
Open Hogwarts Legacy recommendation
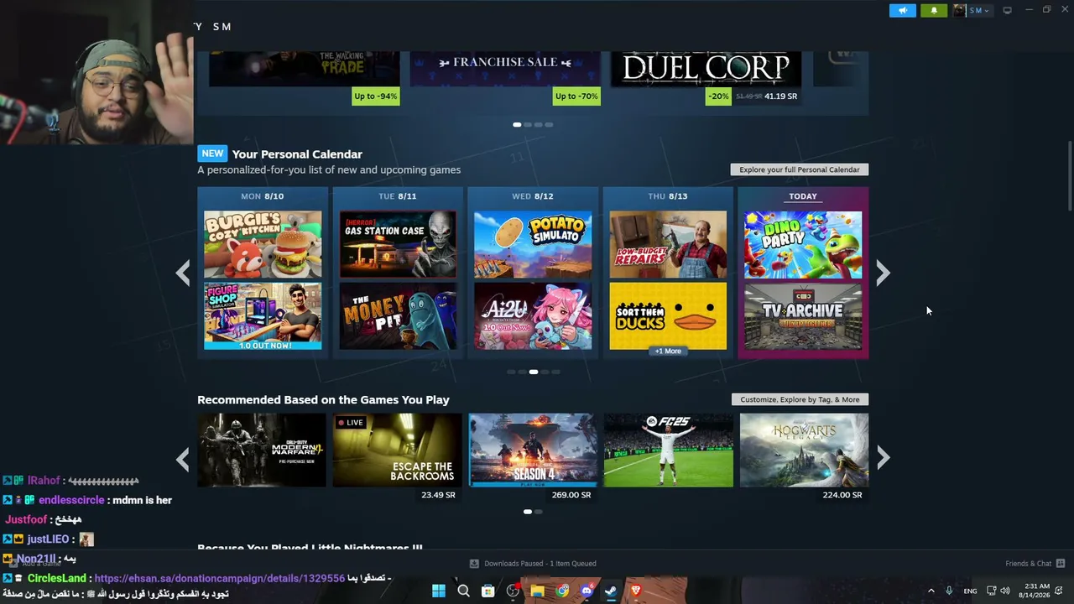coord(804,450)
